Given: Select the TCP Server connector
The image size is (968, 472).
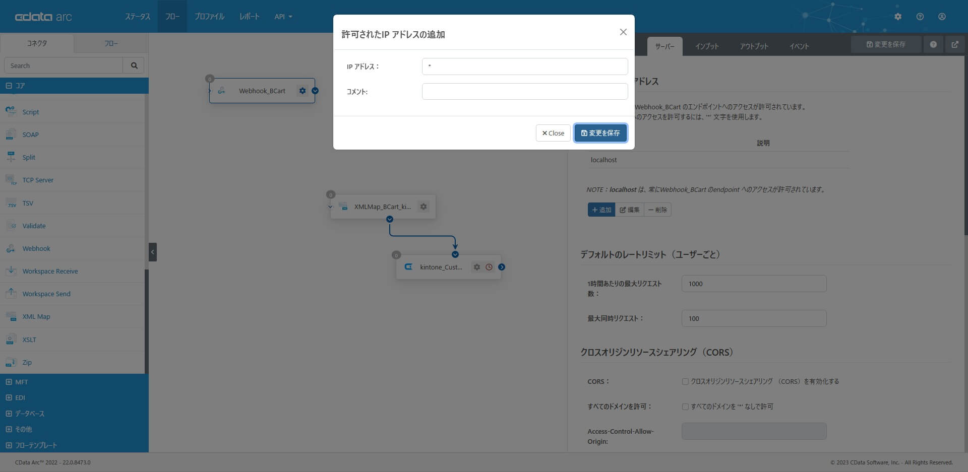Looking at the screenshot, I should point(73,180).
